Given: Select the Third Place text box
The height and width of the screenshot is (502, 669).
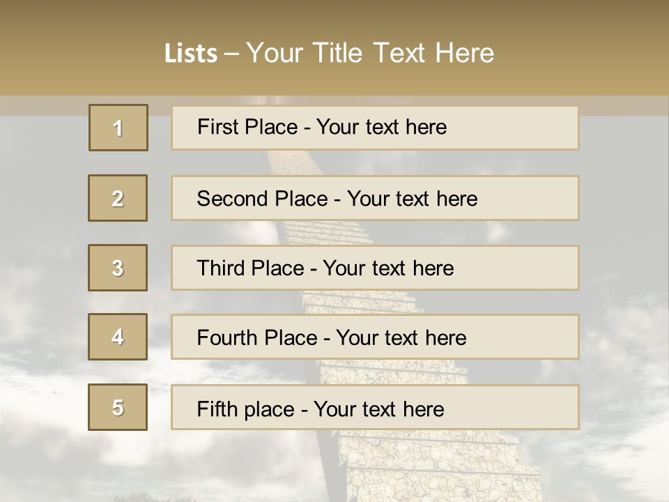Looking at the screenshot, I should click(375, 268).
